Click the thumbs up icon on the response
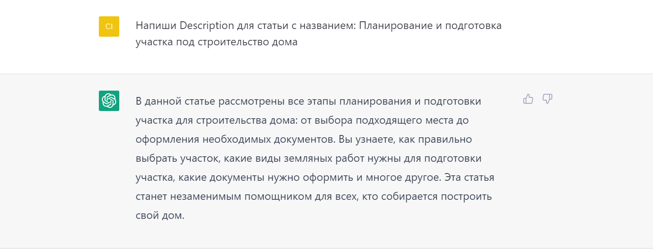Viewport: 653px width, 251px height. click(x=528, y=99)
